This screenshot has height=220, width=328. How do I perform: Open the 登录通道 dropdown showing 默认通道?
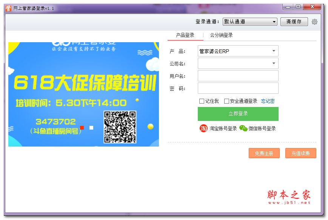(x=250, y=22)
